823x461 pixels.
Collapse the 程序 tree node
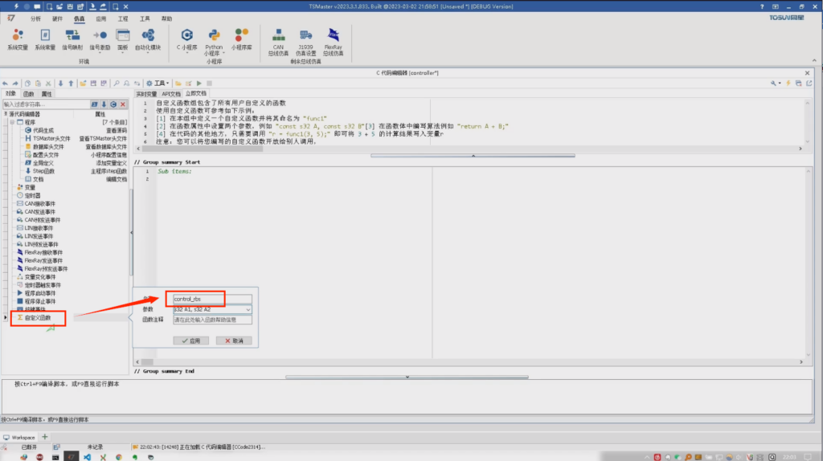coord(10,122)
